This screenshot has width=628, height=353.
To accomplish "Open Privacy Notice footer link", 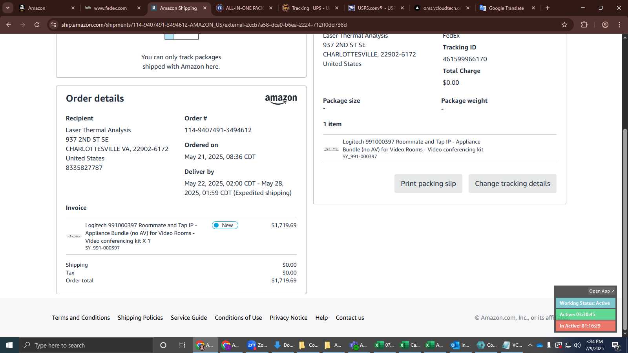I will [x=288, y=318].
